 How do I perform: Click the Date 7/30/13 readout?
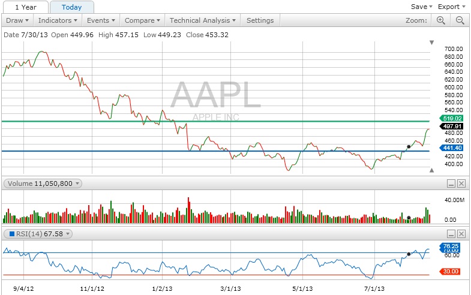(x=26, y=35)
